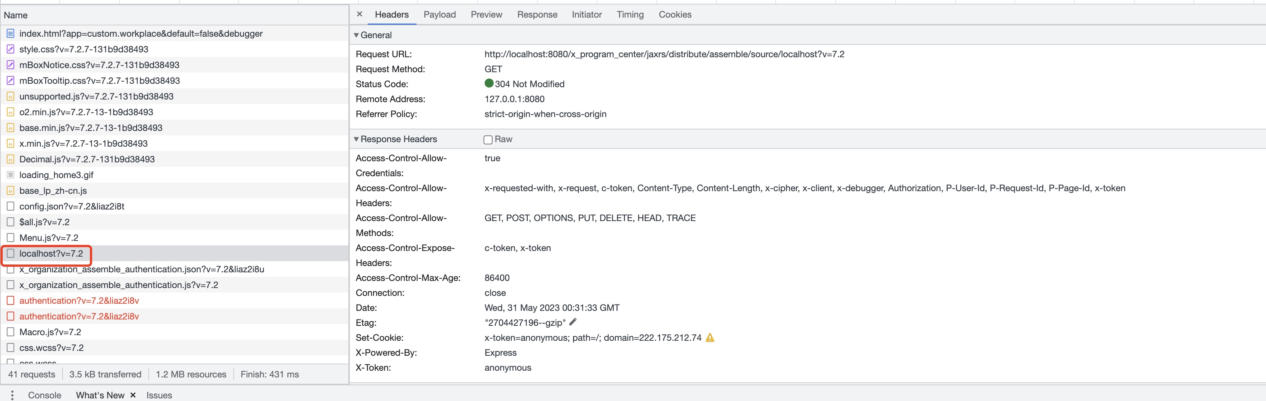Click the script icon beside o2.min.js request
The height and width of the screenshot is (401, 1266).
(x=10, y=112)
